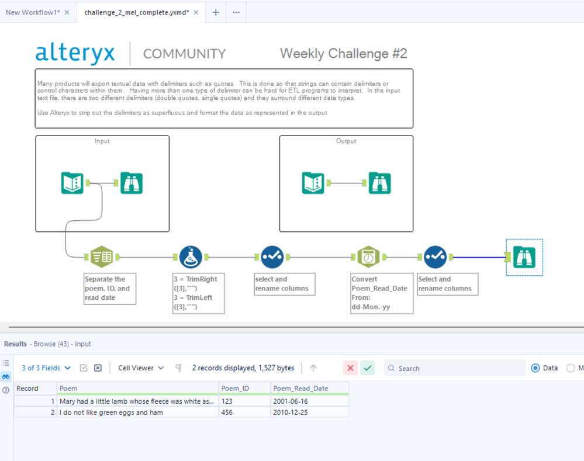Viewport: 584px width, 461px height.
Task: Select the second Select tool before Browse
Action: tap(435, 257)
